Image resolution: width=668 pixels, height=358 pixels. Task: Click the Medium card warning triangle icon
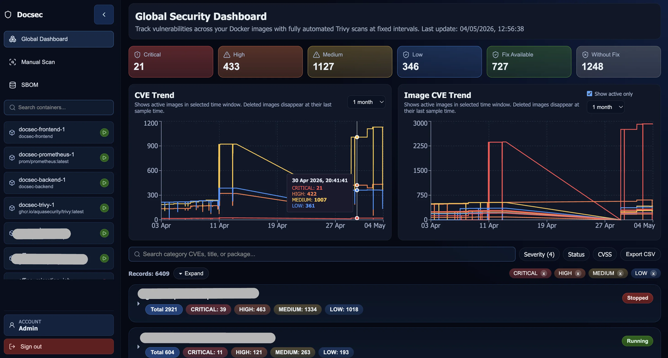click(x=316, y=54)
